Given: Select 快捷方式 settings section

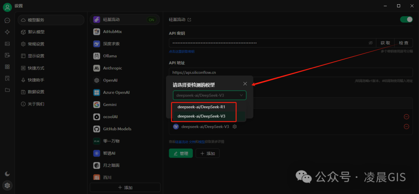Looking at the screenshot, I should point(51,68).
